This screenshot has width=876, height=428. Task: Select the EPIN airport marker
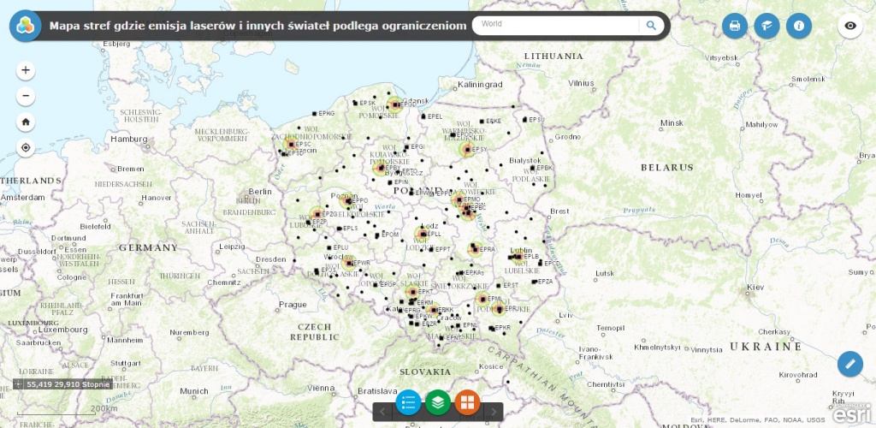(390, 182)
